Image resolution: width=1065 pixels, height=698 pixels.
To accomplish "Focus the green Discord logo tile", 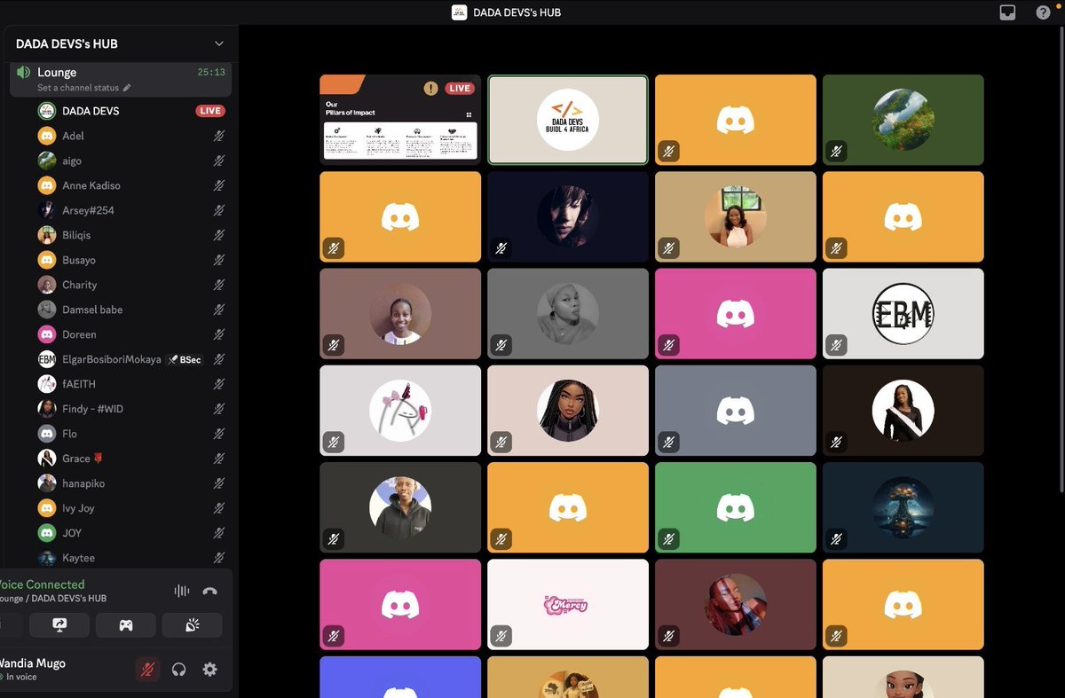I will [x=735, y=507].
